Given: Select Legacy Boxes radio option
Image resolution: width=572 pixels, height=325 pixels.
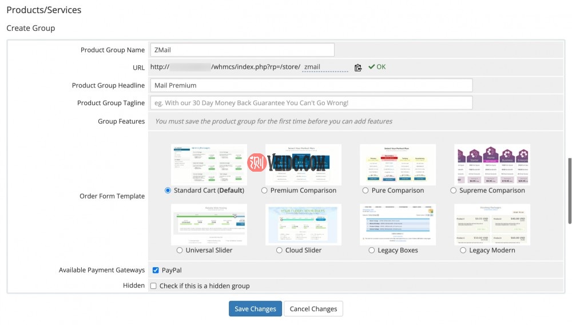Looking at the screenshot, I should (372, 250).
